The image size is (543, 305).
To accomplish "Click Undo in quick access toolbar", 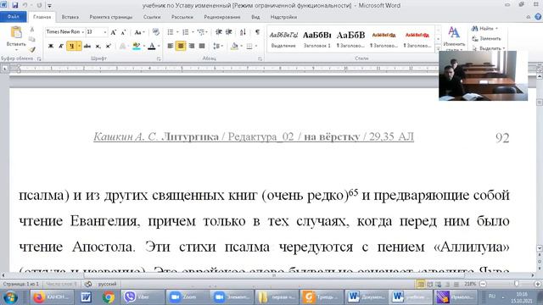I will pyautogui.click(x=25, y=5).
